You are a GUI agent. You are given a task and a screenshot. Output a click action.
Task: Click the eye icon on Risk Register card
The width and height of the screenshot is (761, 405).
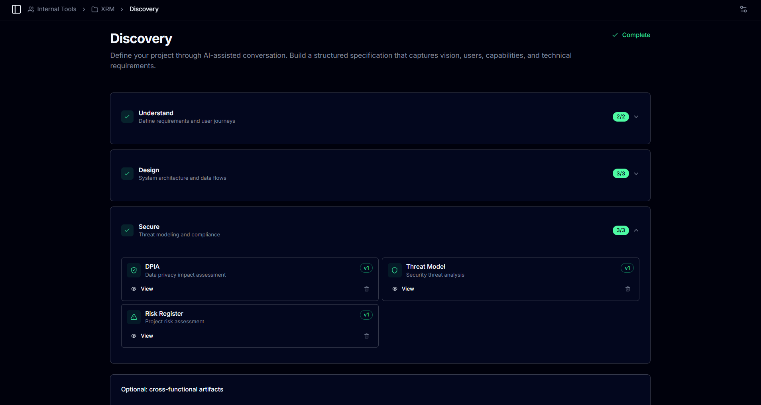pyautogui.click(x=134, y=336)
